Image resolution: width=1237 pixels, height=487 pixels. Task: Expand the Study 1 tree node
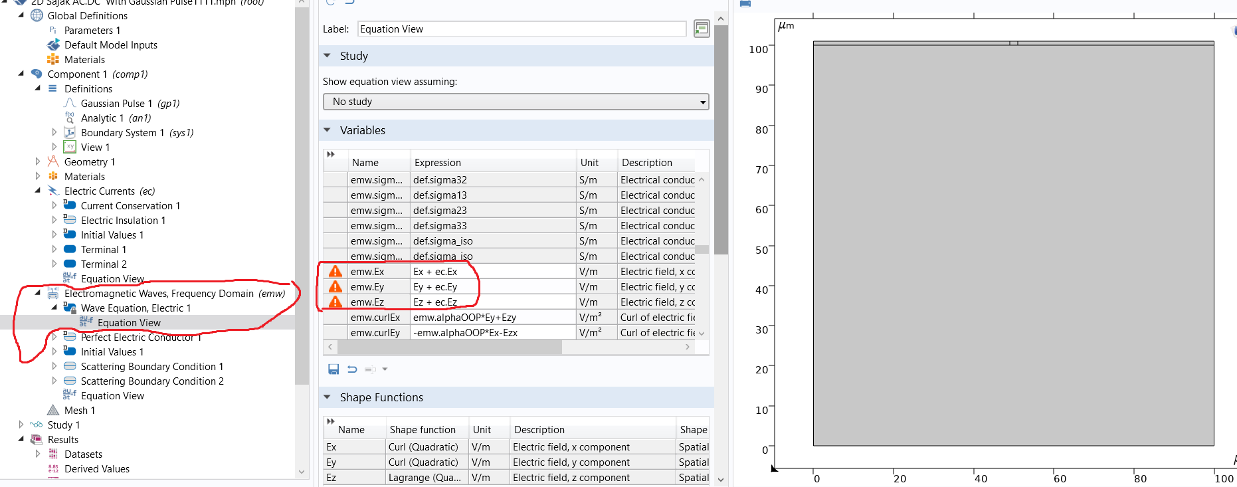point(21,425)
